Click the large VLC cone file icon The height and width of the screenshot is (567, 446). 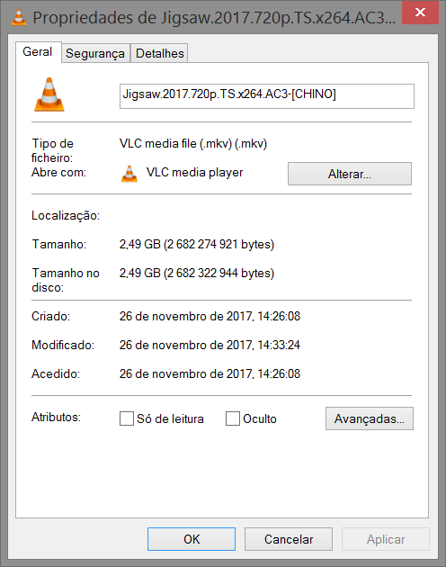[49, 94]
